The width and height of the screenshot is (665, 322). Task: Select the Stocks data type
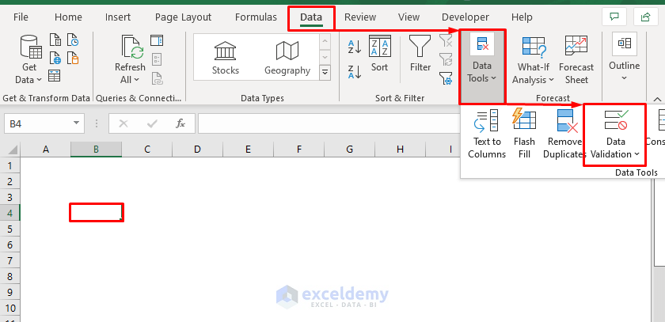[x=226, y=59]
